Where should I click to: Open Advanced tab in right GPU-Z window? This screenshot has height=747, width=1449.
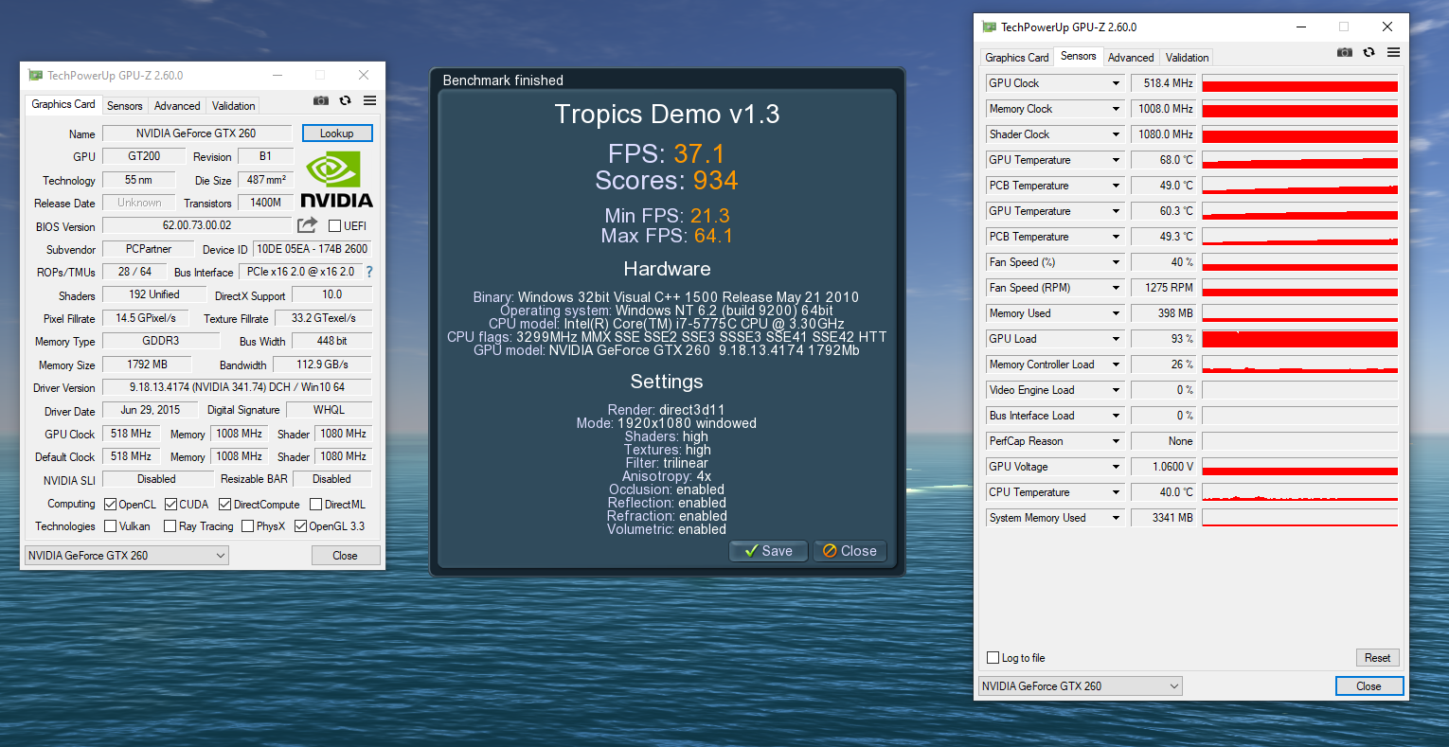(1131, 58)
